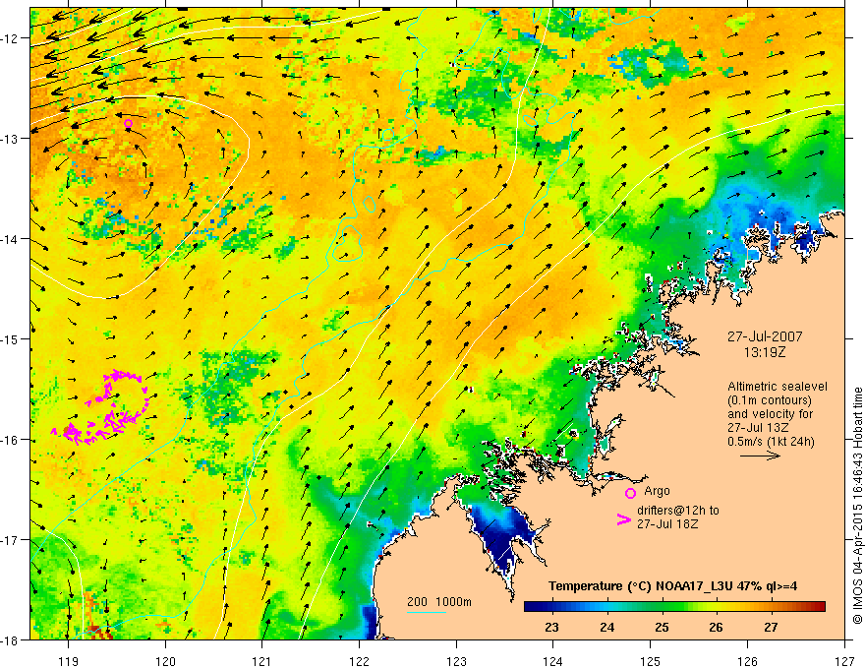Click the 0.5m/s velocity scale arrow
This screenshot has height=669, width=865.
click(x=760, y=456)
